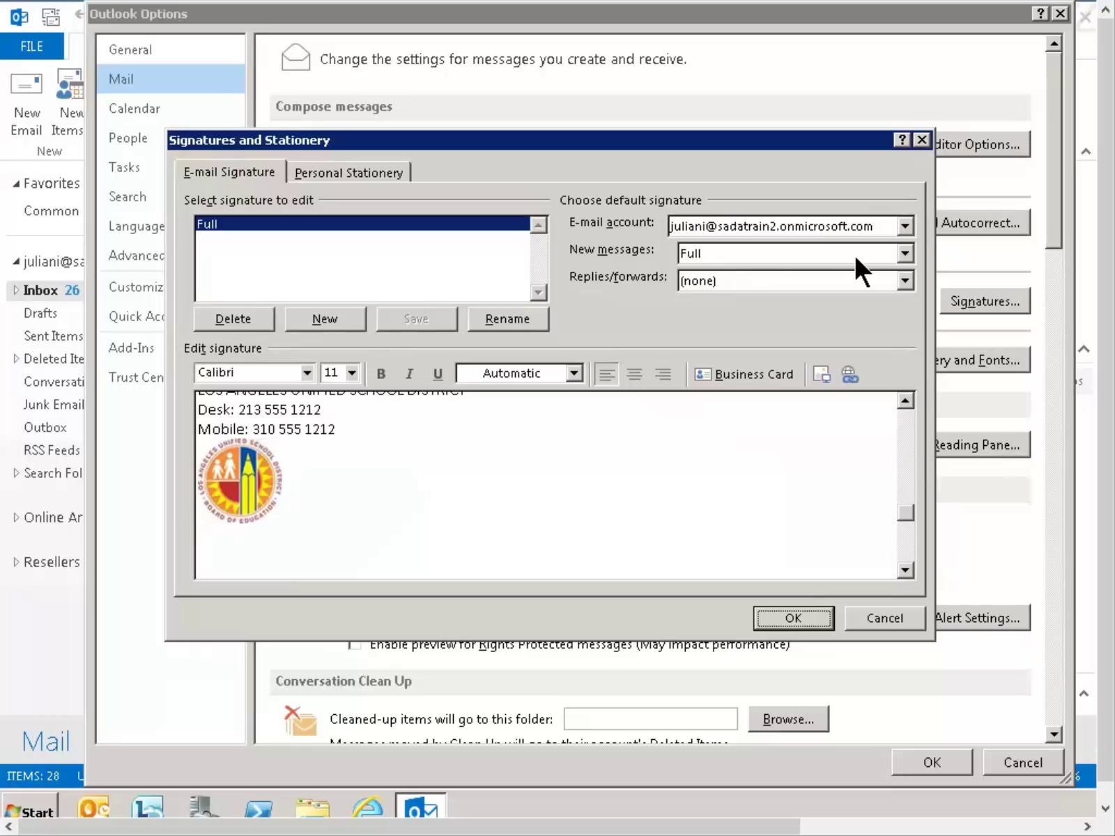
Task: Rename the Full signature
Action: click(508, 318)
